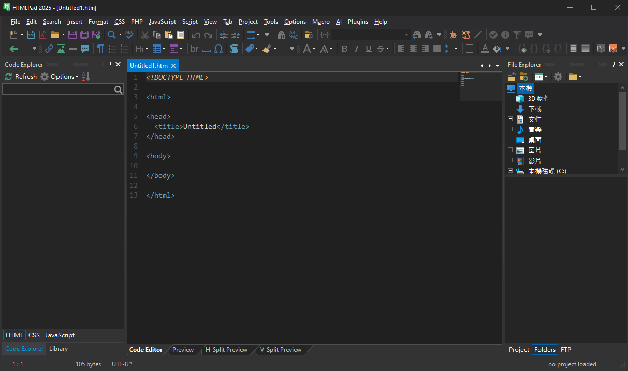Switch to the Library panel
The width and height of the screenshot is (628, 371).
tap(59, 349)
